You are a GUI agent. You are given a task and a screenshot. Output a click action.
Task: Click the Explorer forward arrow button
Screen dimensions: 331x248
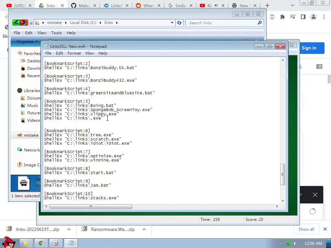(x=24, y=22)
